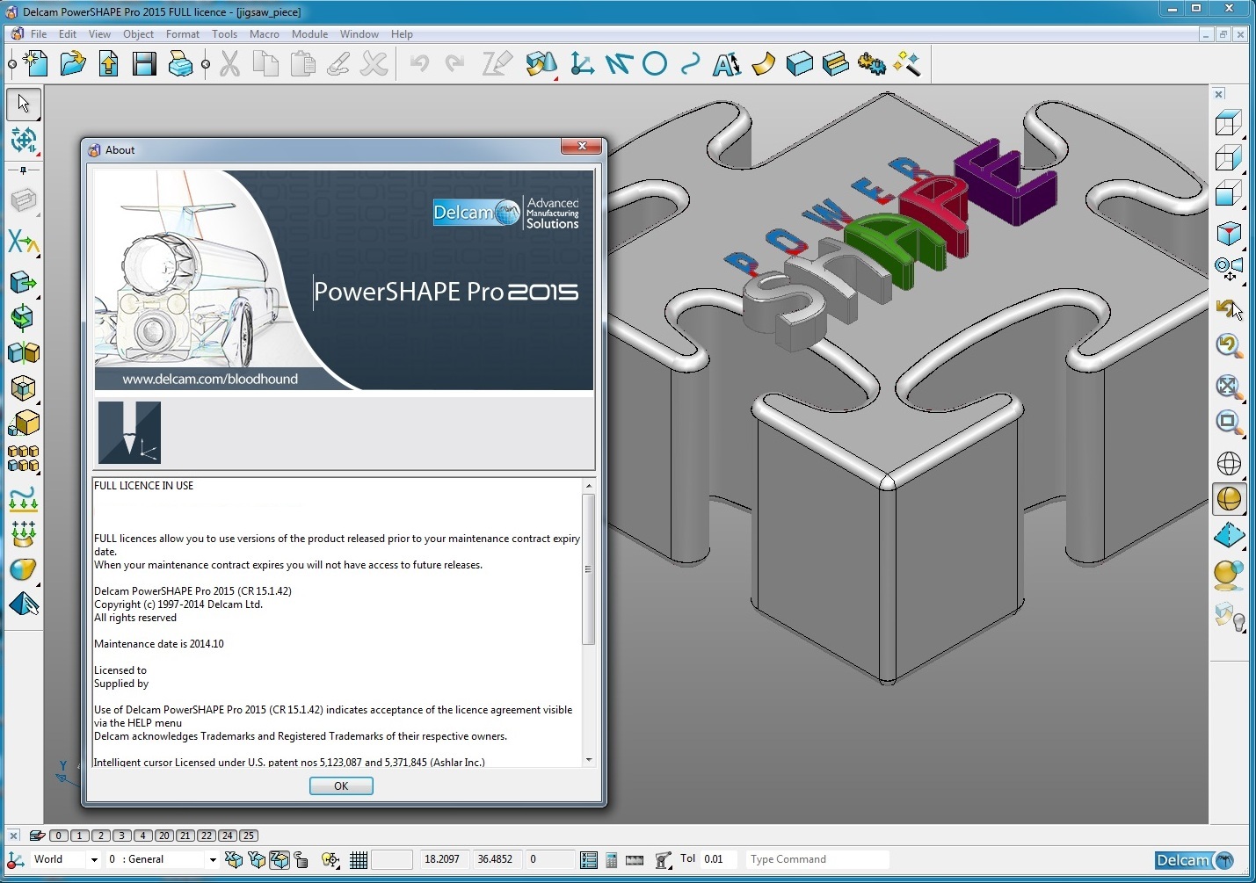Select the Solid block tool
Viewport: 1256px width, 883px height.
click(799, 63)
